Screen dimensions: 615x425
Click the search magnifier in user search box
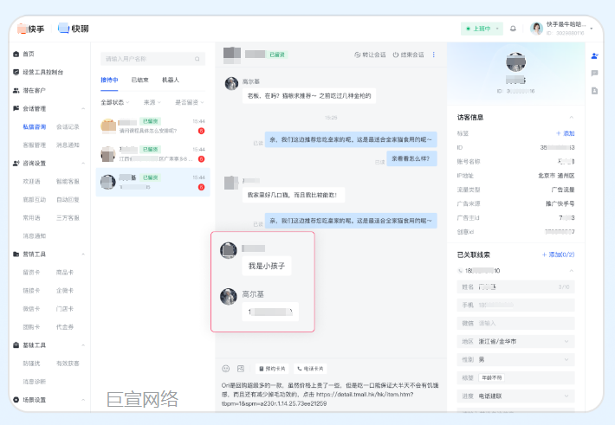point(197,59)
